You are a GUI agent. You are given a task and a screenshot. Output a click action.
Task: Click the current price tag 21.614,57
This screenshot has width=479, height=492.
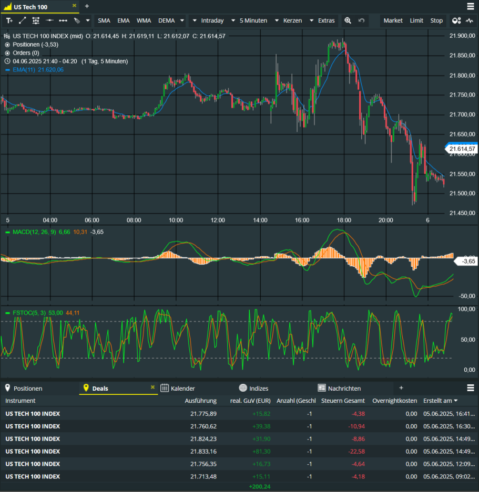(x=462, y=149)
